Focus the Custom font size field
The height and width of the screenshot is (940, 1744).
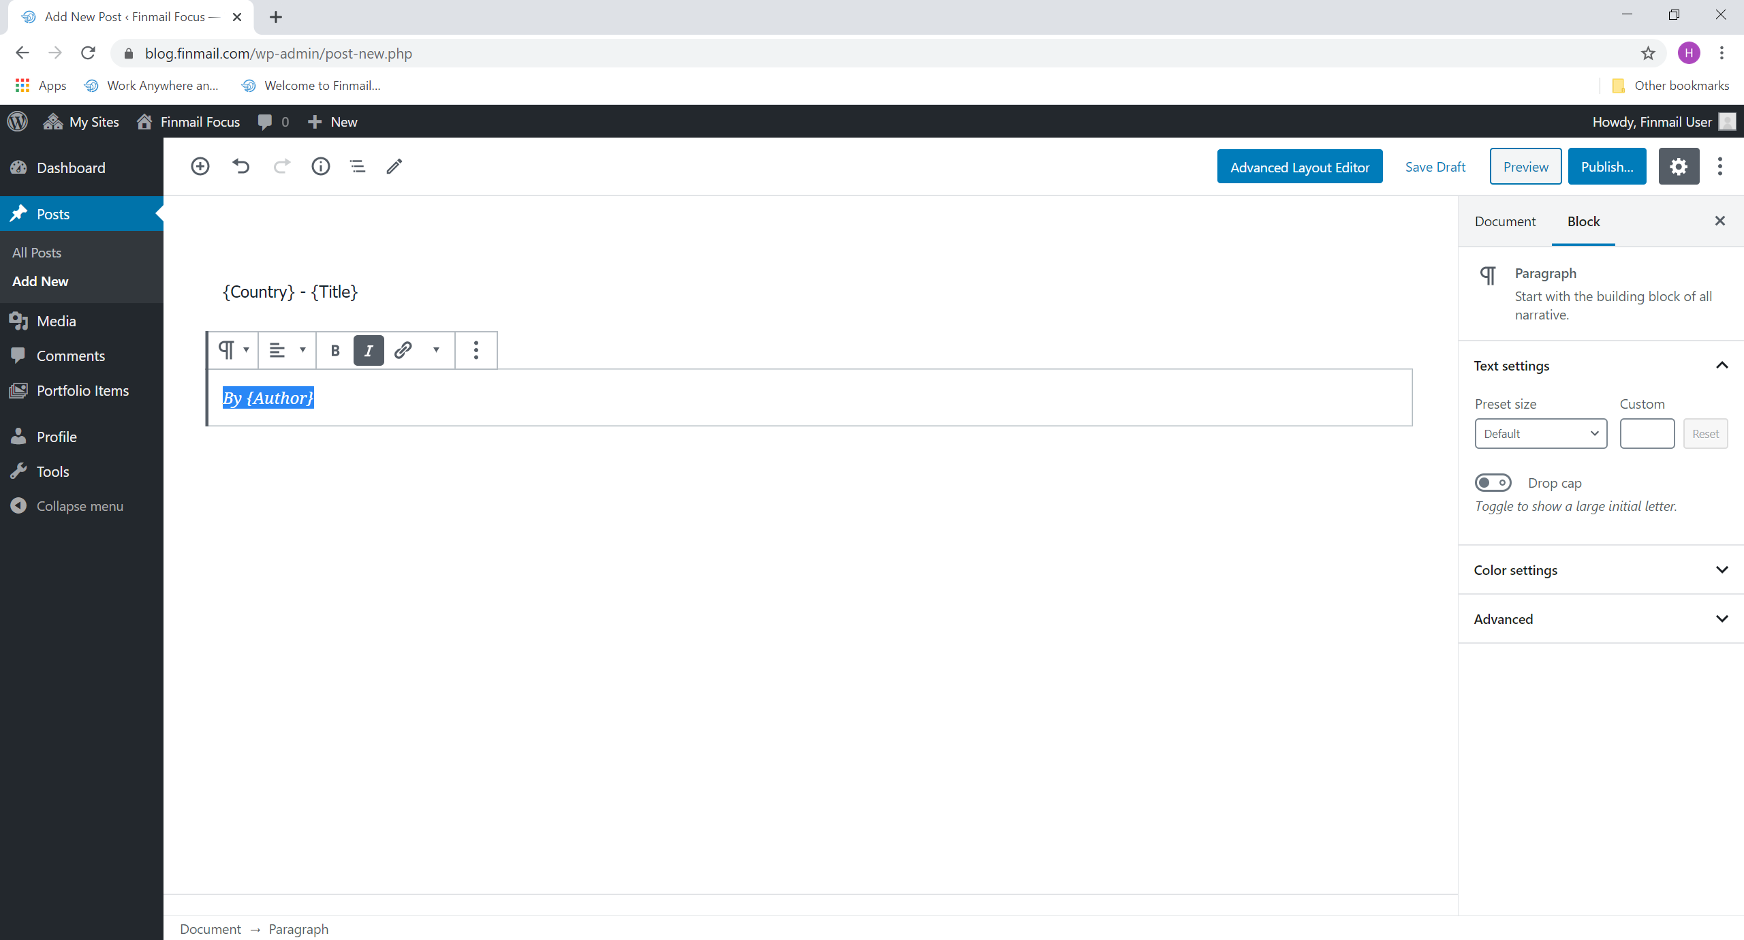pyautogui.click(x=1647, y=434)
